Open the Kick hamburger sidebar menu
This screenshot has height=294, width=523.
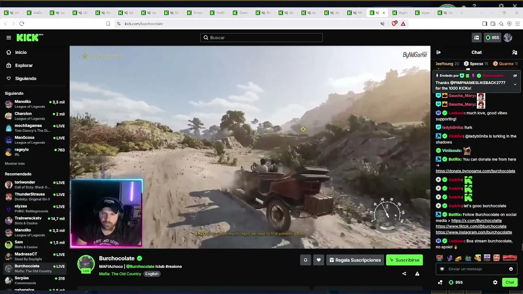9,38
